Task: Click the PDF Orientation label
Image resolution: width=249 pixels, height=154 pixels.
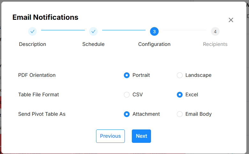Action: [37, 75]
